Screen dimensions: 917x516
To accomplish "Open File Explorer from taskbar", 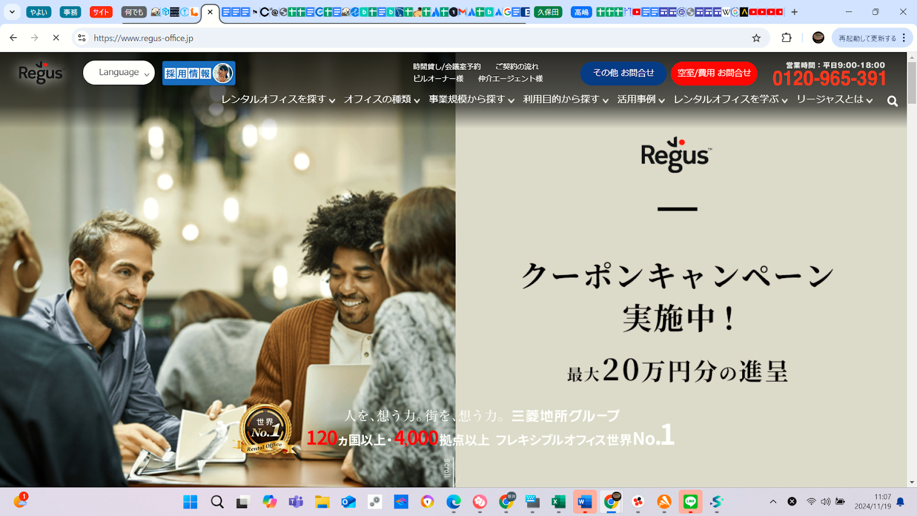I will pyautogui.click(x=322, y=502).
